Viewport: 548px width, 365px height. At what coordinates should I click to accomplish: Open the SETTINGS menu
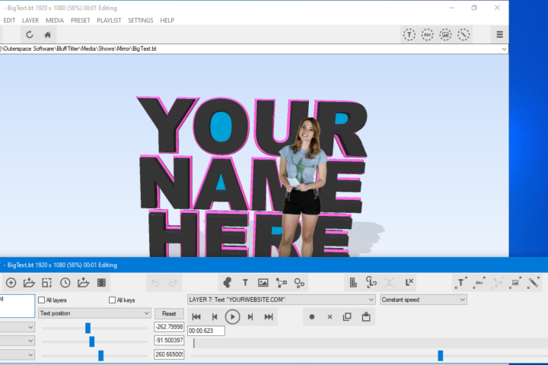pyautogui.click(x=141, y=21)
